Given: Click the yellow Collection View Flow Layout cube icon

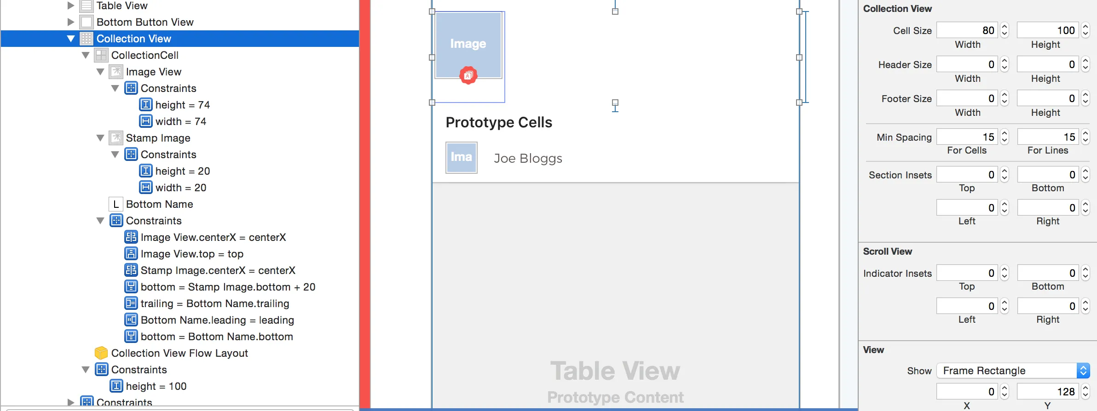Looking at the screenshot, I should (x=101, y=353).
